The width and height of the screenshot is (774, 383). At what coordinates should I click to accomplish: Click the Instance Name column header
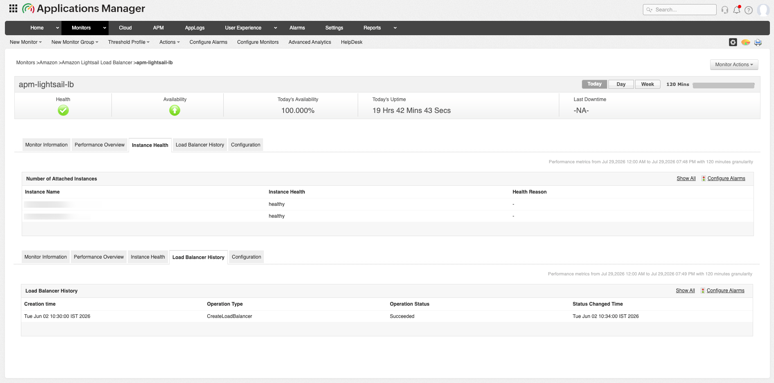(42, 192)
